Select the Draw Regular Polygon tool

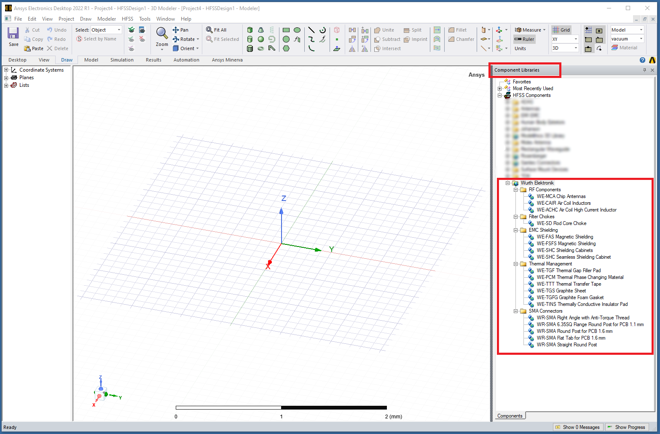click(286, 48)
